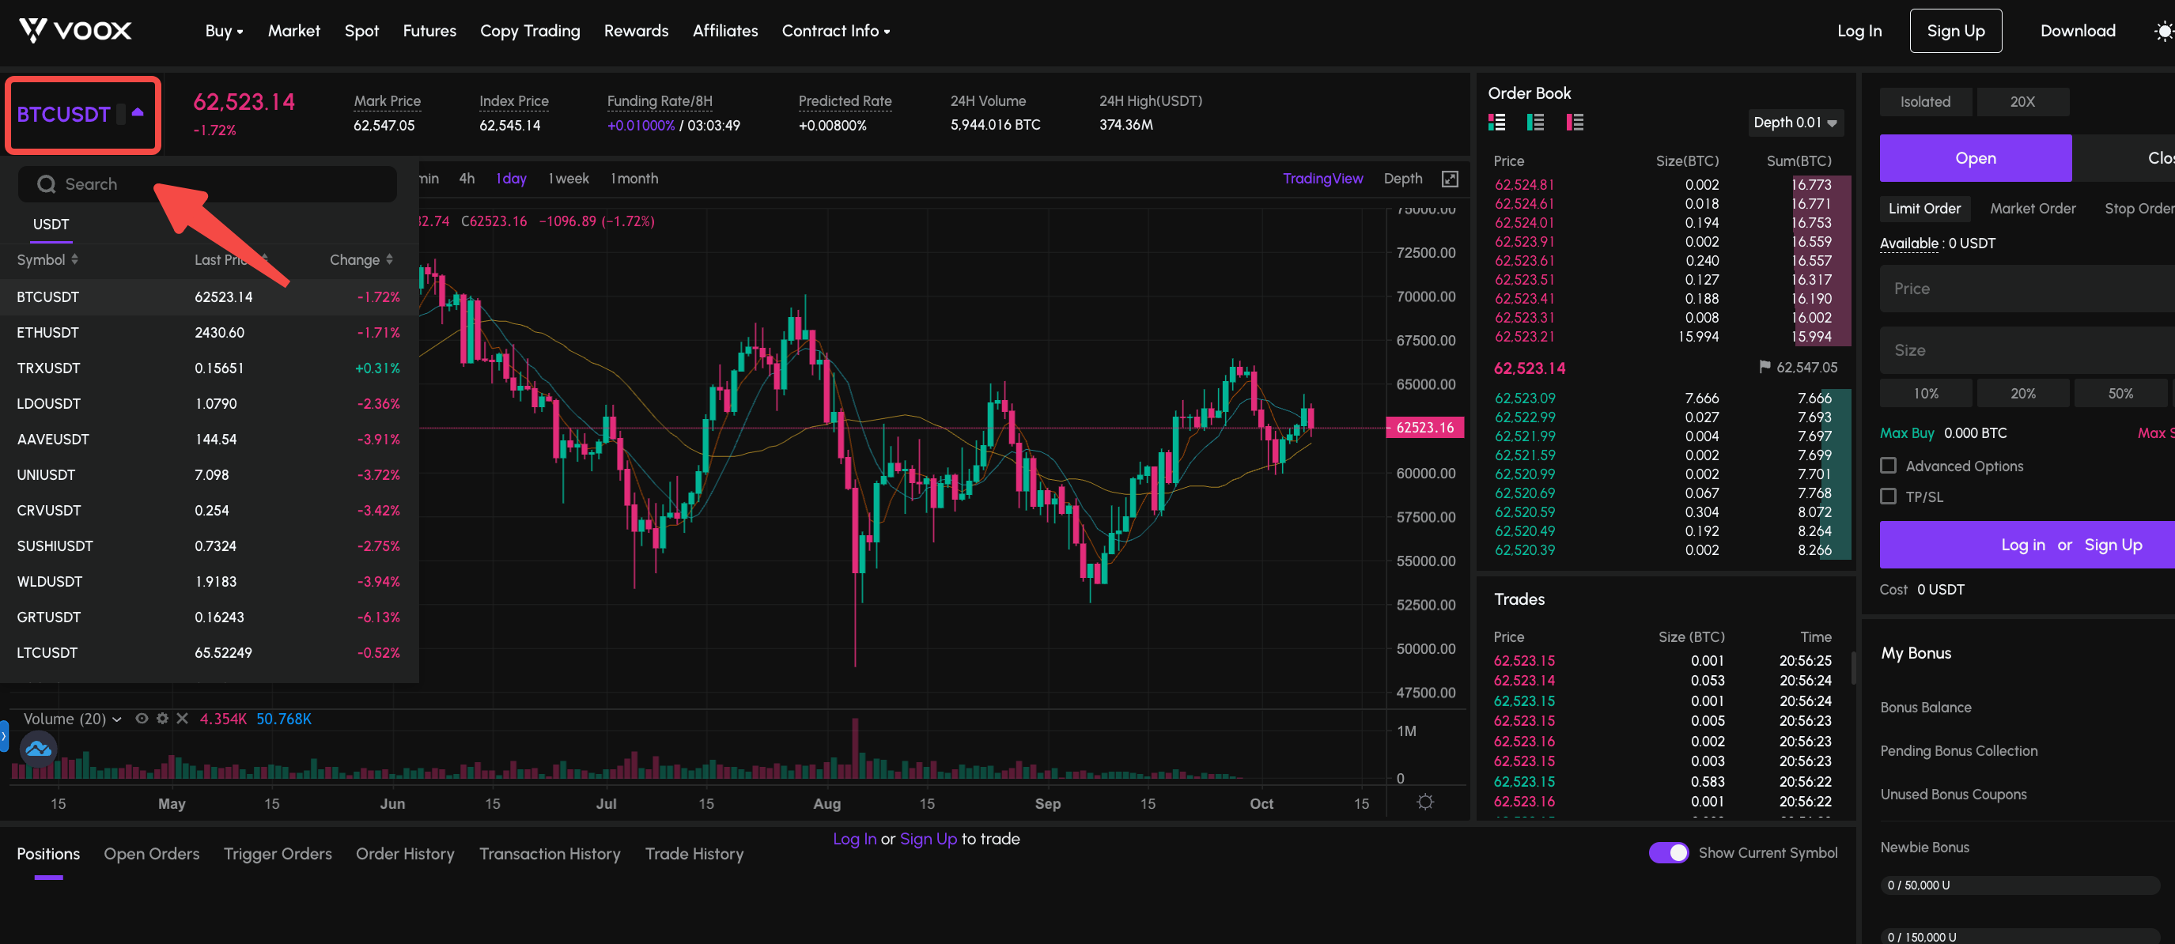
Task: Set order size to 20%
Action: click(x=2024, y=393)
